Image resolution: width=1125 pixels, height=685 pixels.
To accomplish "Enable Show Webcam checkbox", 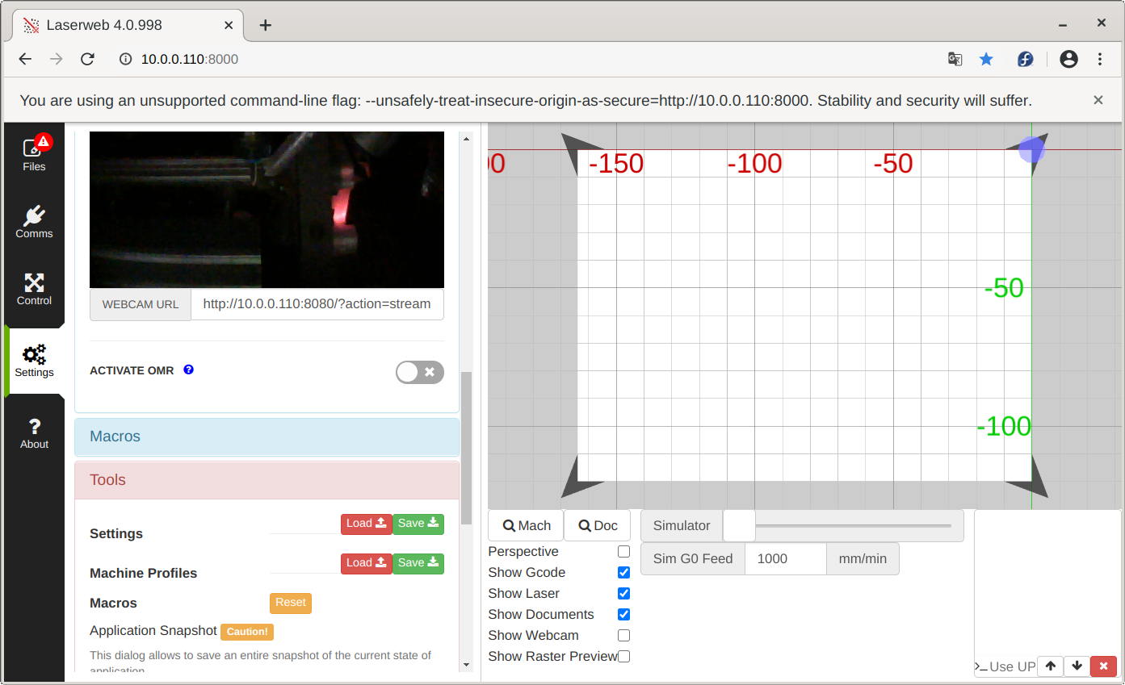I will click(623, 636).
